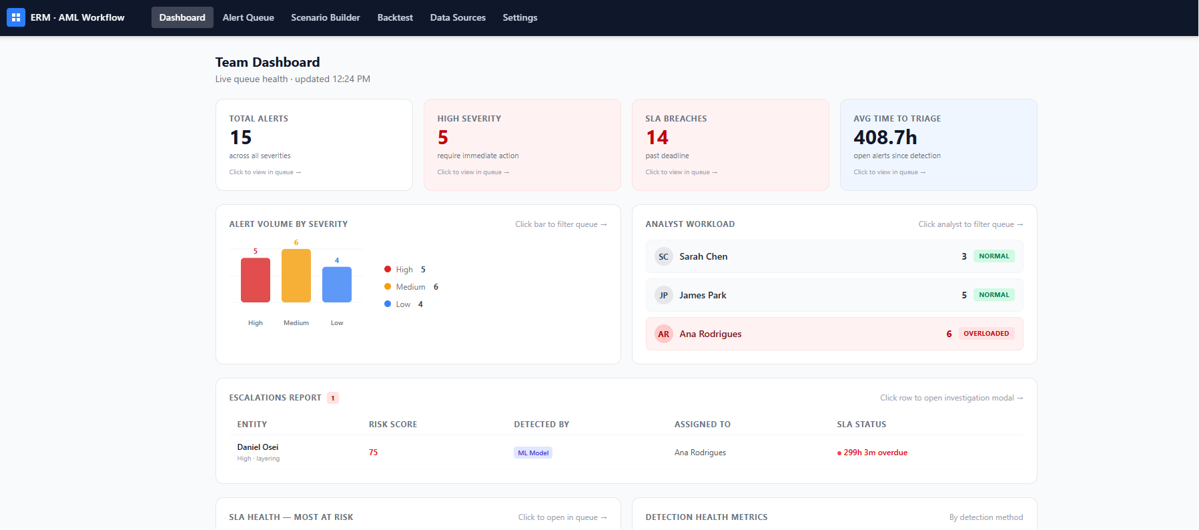Click the SLA STATUS column header
This screenshot has width=1199, height=530.
(x=861, y=425)
